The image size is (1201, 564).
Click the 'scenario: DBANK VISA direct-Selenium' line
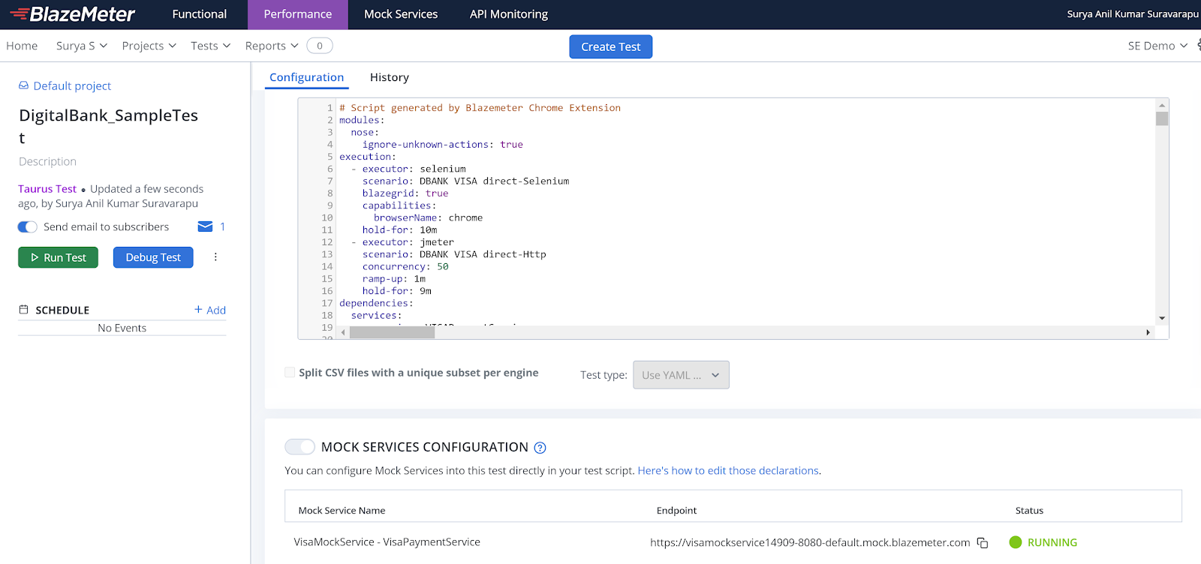[x=465, y=181]
